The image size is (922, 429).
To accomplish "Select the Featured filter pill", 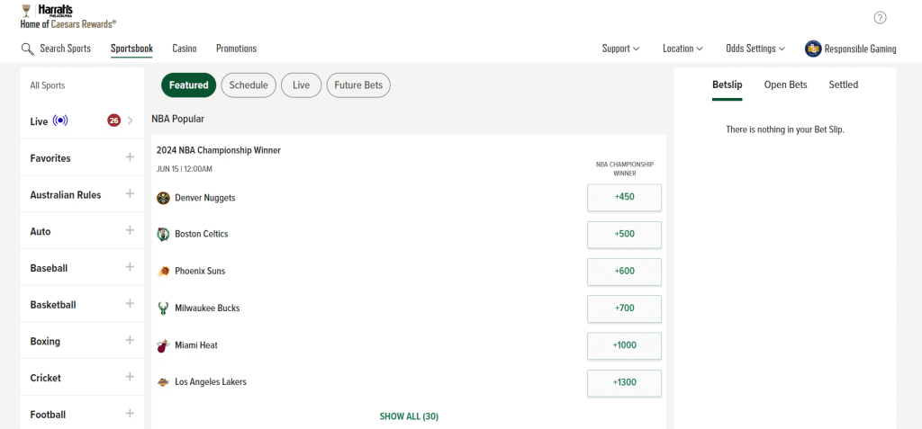I will pyautogui.click(x=189, y=85).
